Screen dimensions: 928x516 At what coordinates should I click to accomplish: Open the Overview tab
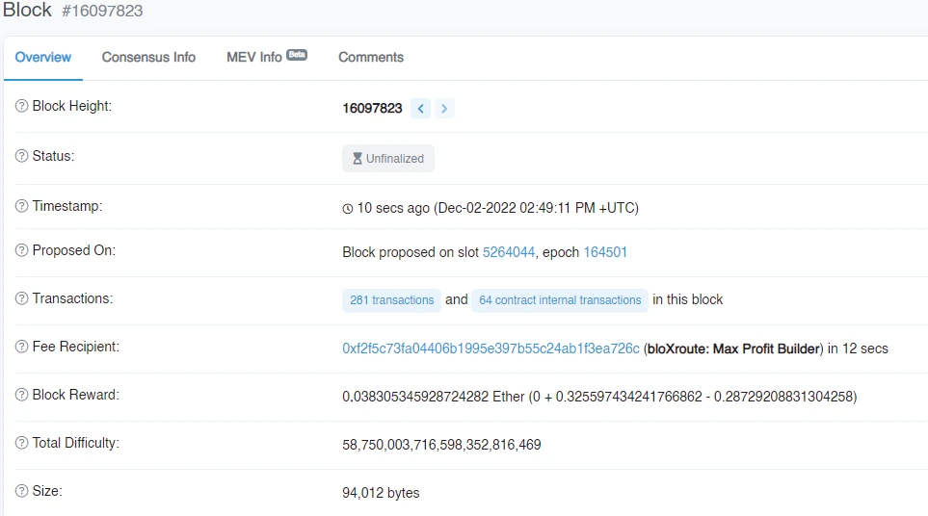point(42,58)
